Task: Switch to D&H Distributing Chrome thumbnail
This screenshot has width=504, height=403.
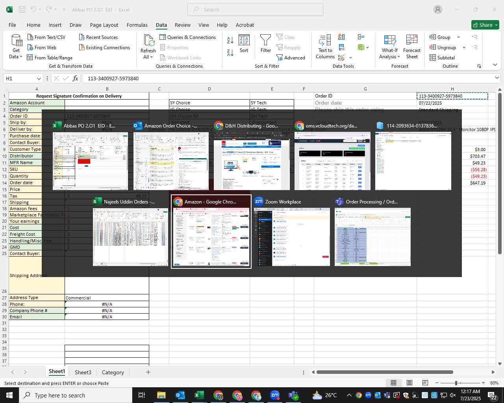Action: pos(252,156)
